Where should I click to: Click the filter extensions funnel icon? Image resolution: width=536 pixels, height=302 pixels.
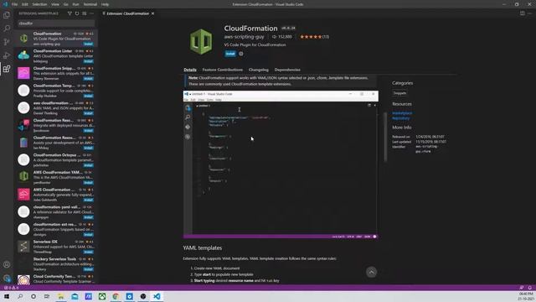tap(70, 13)
